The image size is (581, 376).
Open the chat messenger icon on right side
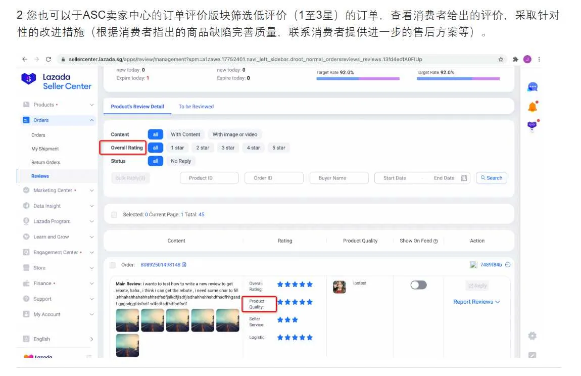pyautogui.click(x=532, y=87)
